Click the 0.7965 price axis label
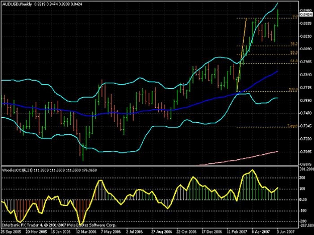Viewport: 314px width, 235px height. pos(306,62)
